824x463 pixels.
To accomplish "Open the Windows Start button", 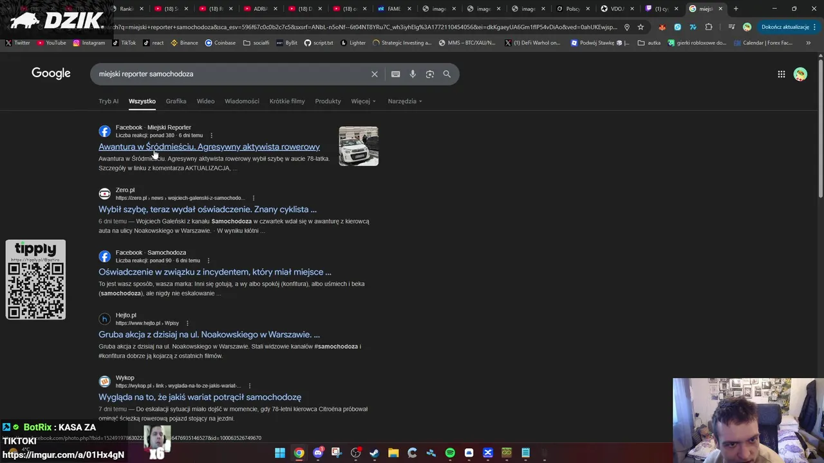I will point(280,453).
